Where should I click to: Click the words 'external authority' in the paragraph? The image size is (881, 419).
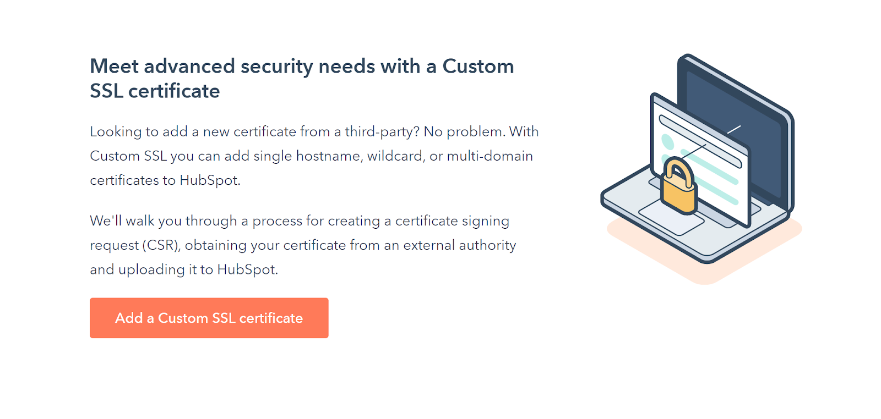(x=460, y=245)
